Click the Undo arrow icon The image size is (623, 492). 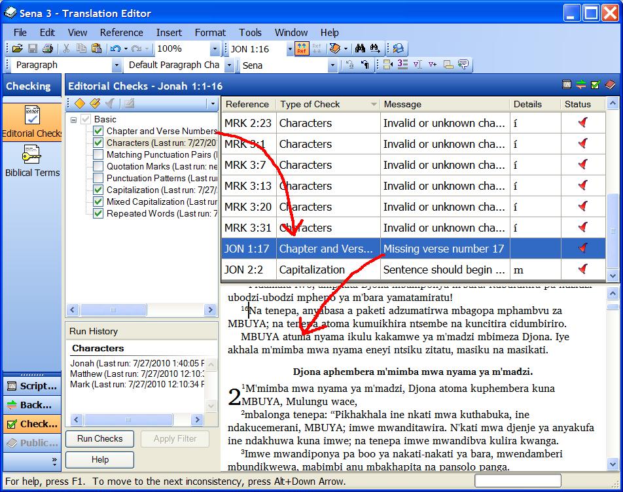pos(116,48)
